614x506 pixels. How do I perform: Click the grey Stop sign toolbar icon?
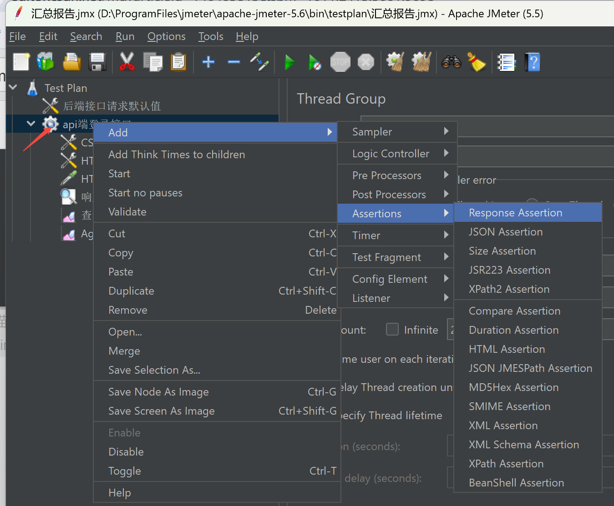(340, 62)
